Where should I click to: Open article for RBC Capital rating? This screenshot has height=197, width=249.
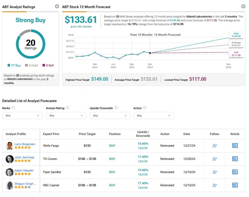[235, 185]
